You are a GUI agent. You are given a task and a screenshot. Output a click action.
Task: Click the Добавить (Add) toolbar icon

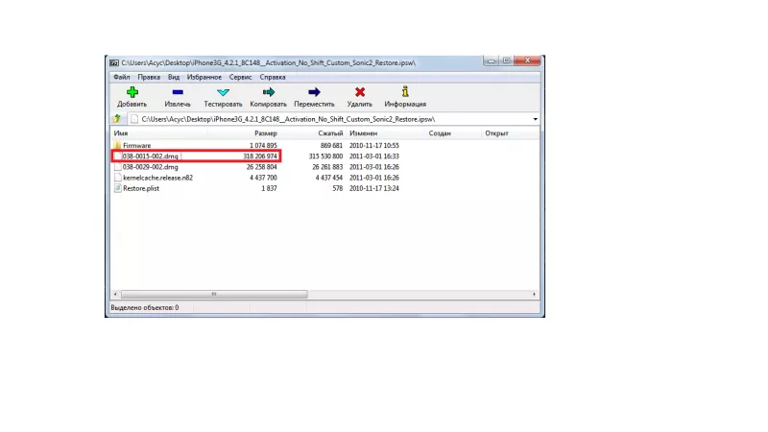tap(132, 92)
